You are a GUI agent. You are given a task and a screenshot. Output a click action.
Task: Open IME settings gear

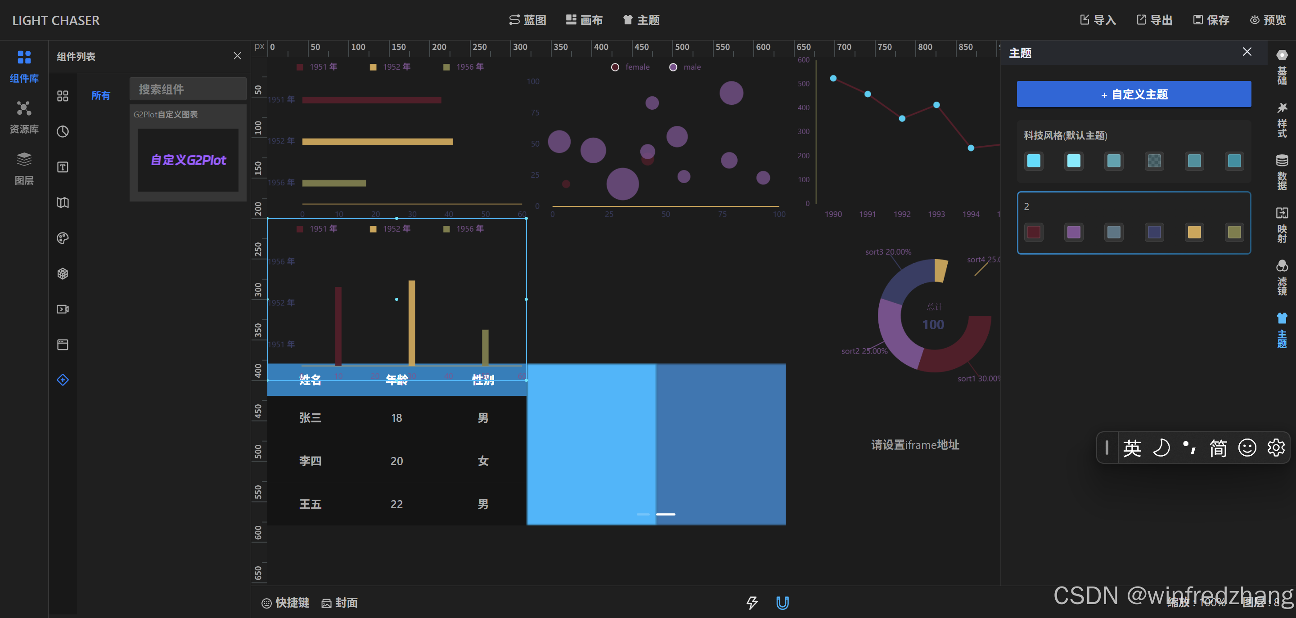pyautogui.click(x=1276, y=448)
